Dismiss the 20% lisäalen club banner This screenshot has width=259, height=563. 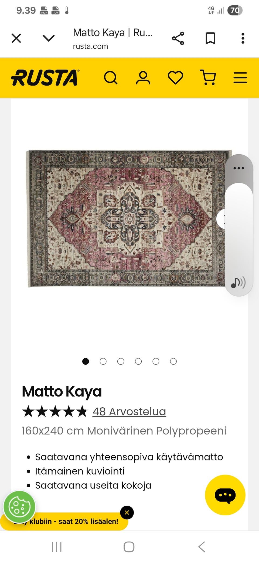pyautogui.click(x=127, y=512)
